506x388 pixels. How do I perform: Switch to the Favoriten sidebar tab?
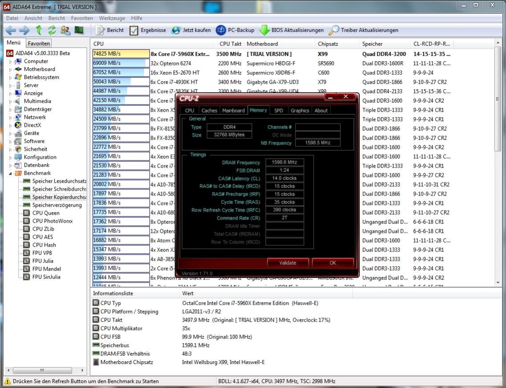pos(38,43)
